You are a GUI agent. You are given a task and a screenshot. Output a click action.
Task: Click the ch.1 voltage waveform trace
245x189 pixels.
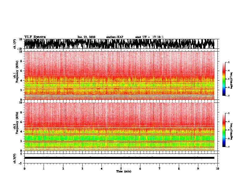pos(119,44)
